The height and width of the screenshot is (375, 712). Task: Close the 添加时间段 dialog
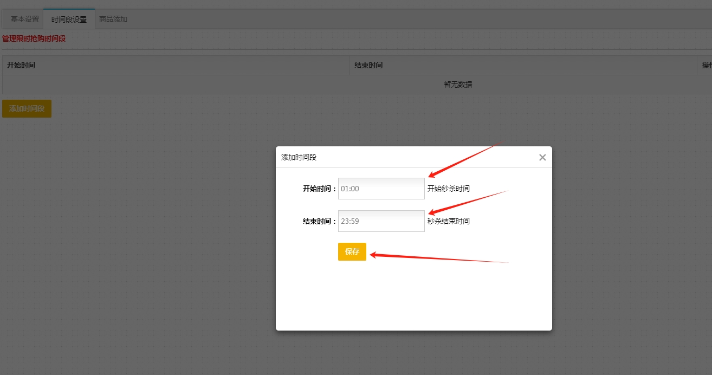(x=542, y=158)
